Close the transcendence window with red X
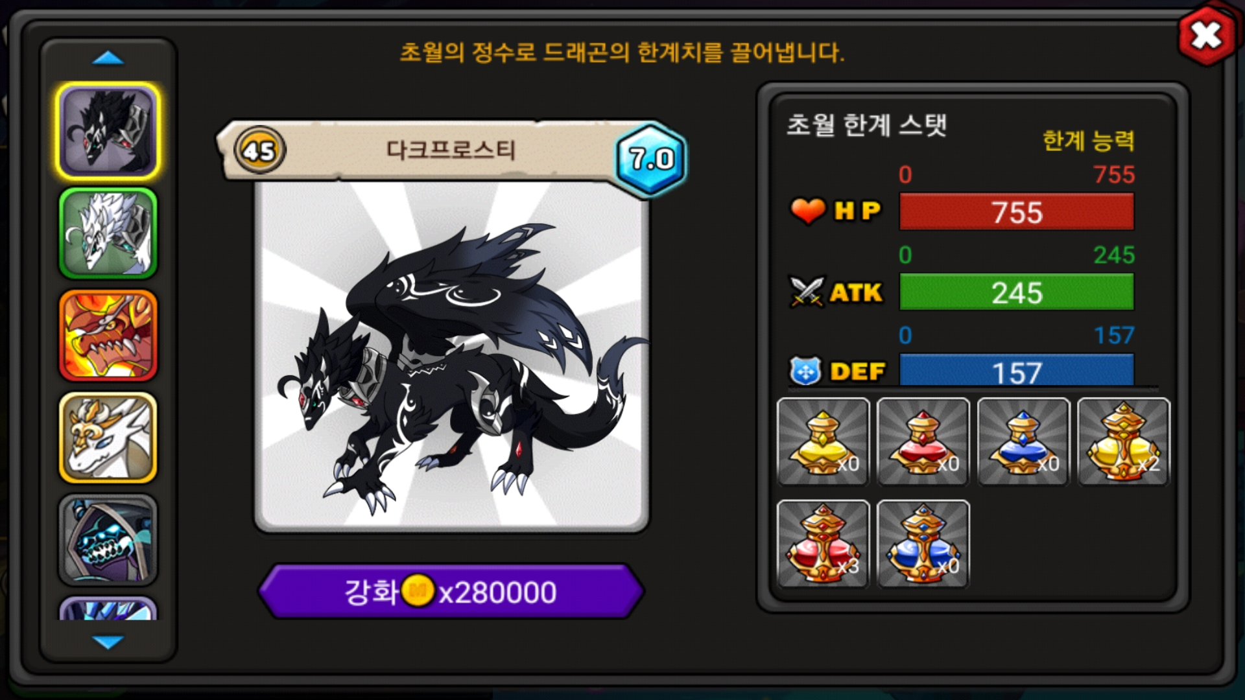1245x700 pixels. [x=1206, y=35]
